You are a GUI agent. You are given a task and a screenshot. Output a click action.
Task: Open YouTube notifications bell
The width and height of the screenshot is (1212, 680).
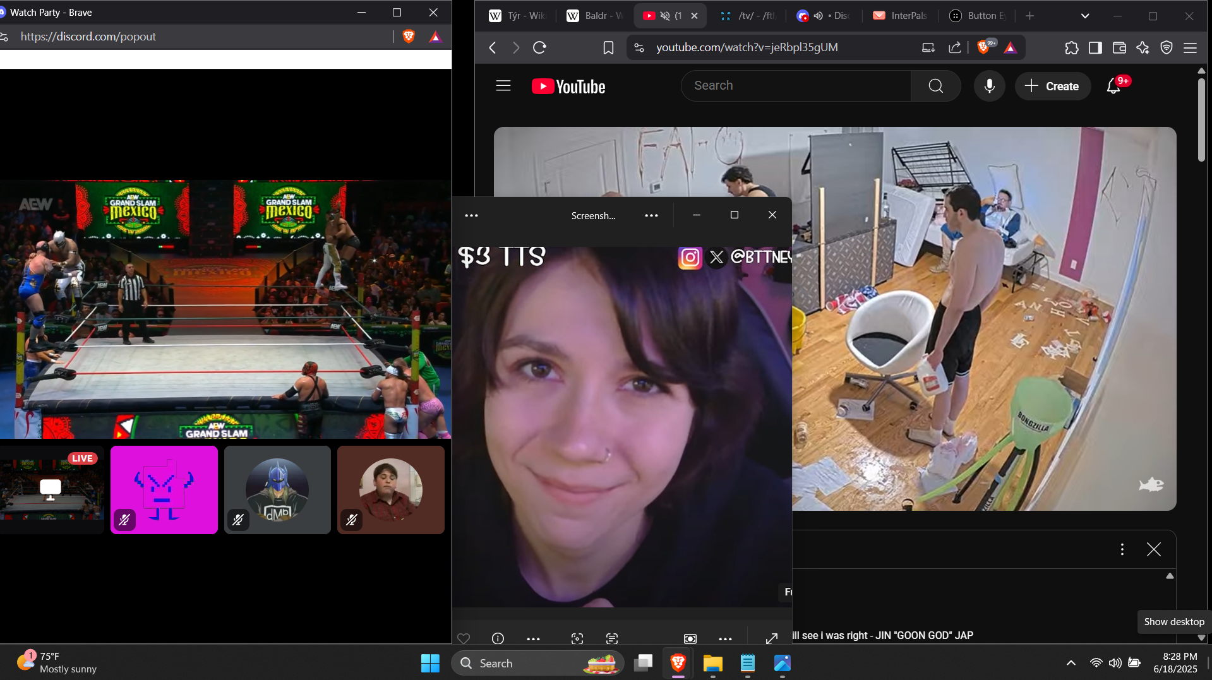click(x=1114, y=86)
